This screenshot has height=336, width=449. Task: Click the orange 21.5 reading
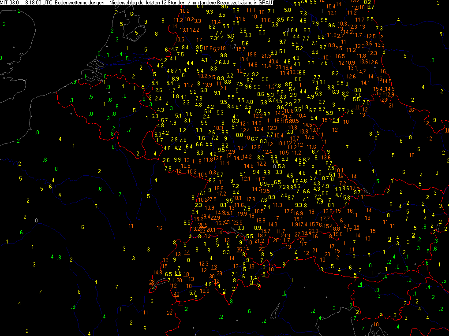[x=266, y=56]
